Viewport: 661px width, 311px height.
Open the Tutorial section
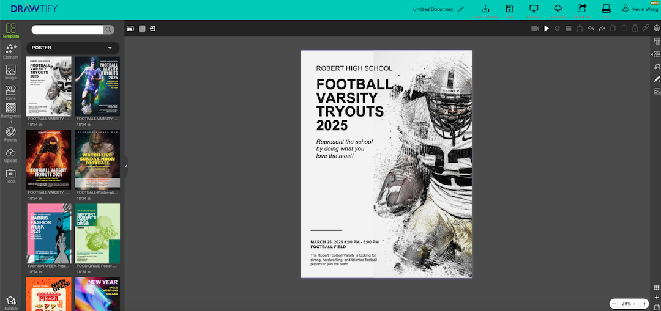(x=10, y=304)
